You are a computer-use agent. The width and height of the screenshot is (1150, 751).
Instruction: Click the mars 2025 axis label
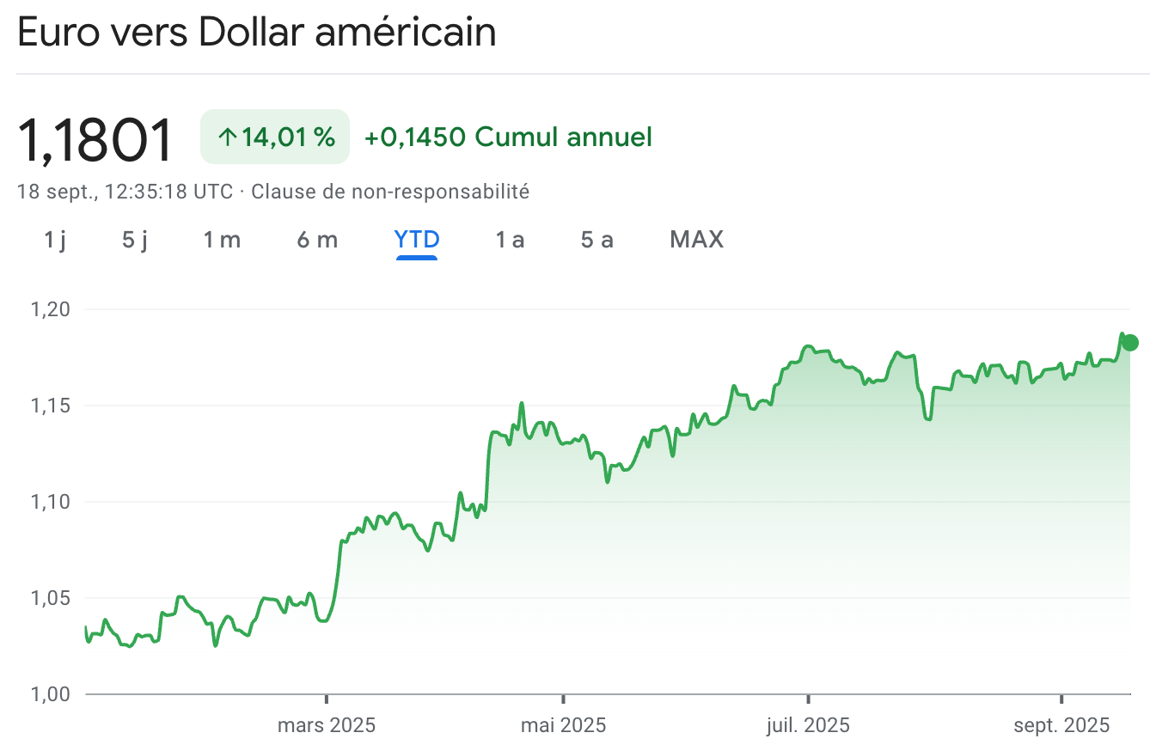coord(327,725)
